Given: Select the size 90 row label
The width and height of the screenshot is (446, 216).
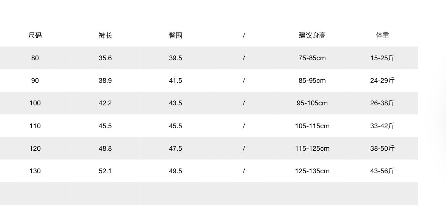Looking at the screenshot, I should 35,81.
